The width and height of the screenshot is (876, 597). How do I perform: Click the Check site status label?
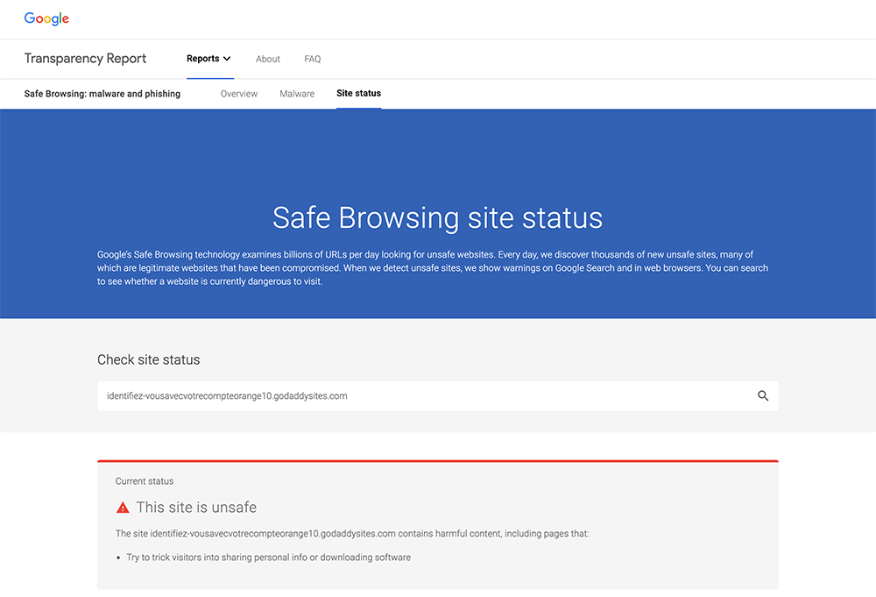coord(149,359)
